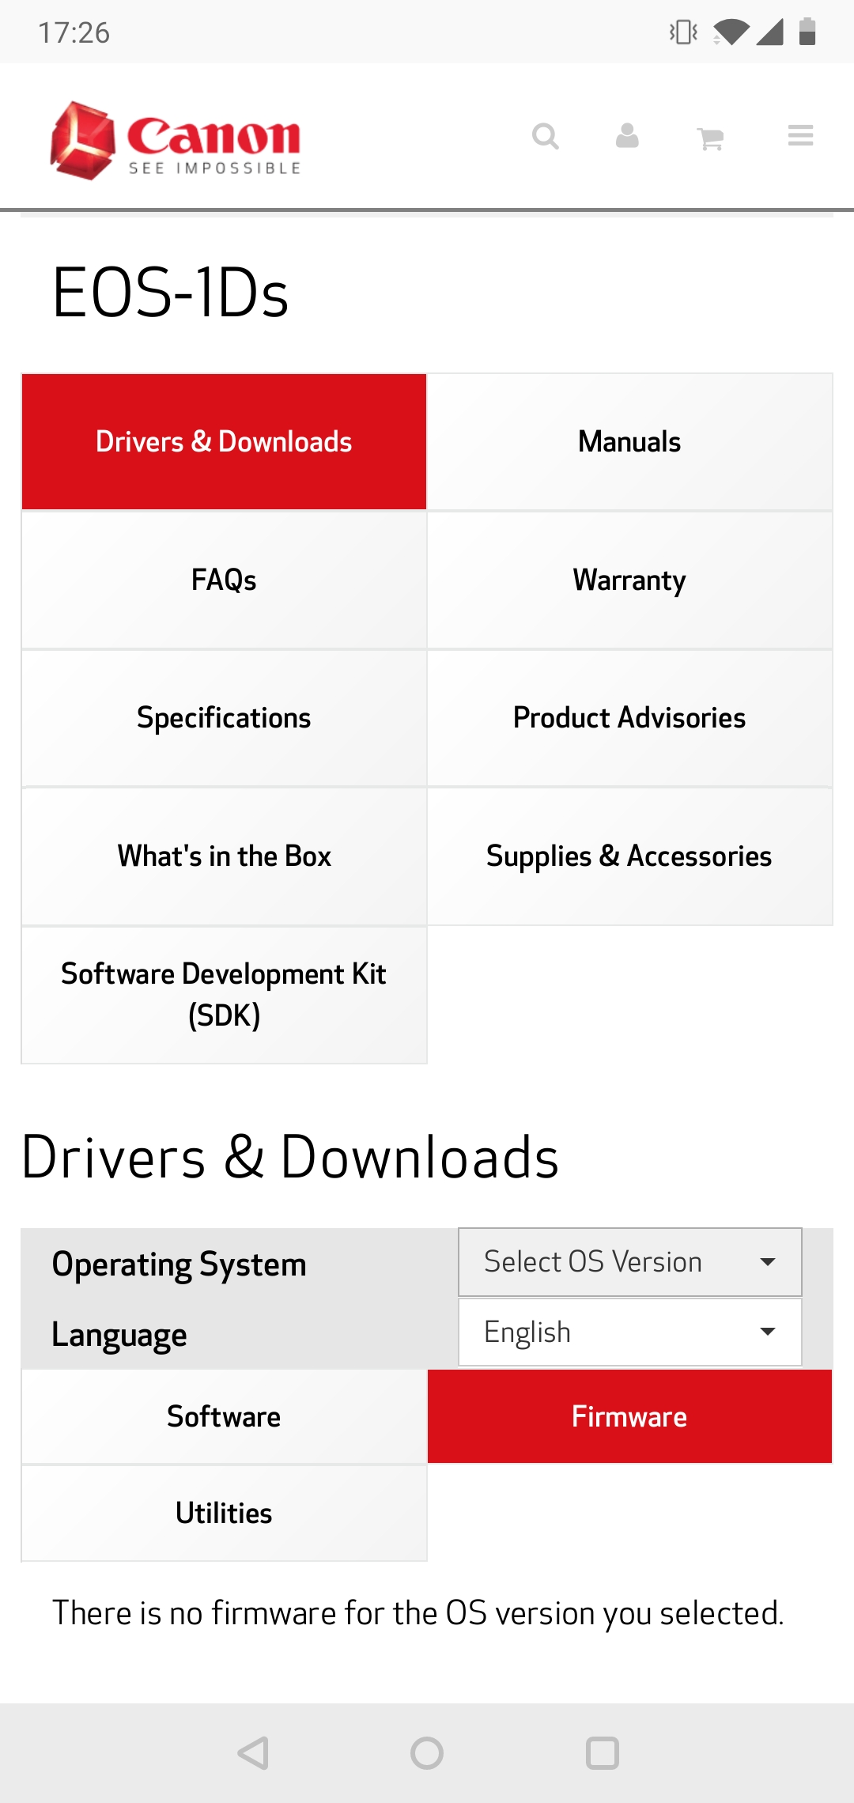The image size is (854, 1803).
Task: Select the Firmware tab
Action: click(x=629, y=1416)
